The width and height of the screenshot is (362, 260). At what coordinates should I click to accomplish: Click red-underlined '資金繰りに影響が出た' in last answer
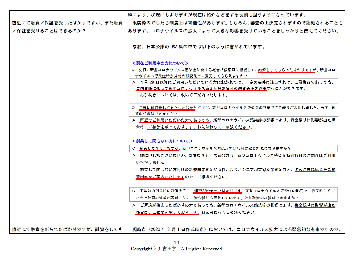click(x=315, y=205)
